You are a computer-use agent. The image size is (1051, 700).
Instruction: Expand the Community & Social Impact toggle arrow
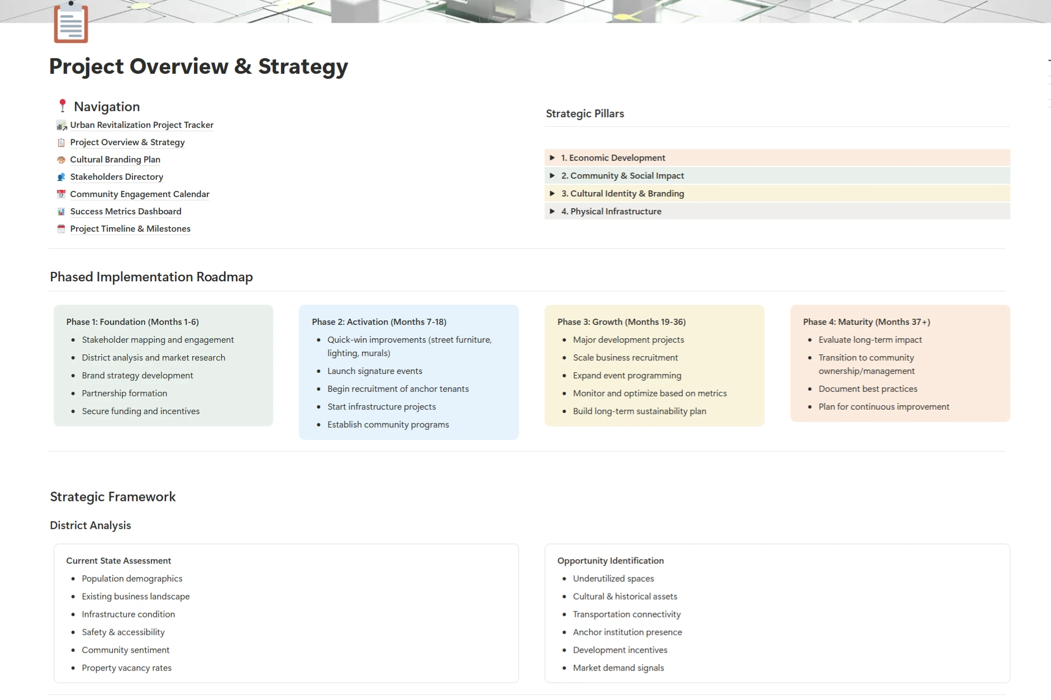tap(552, 176)
